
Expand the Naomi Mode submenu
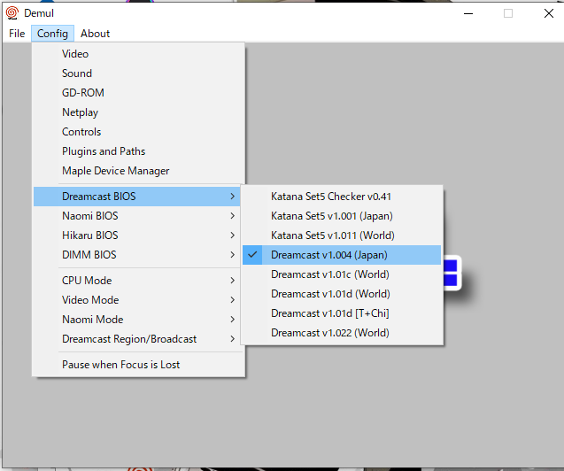click(136, 320)
